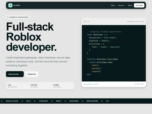Viewport: 152px width, 114px height.
Task: Click the View my work button
Action: pyautogui.click(x=15, y=74)
